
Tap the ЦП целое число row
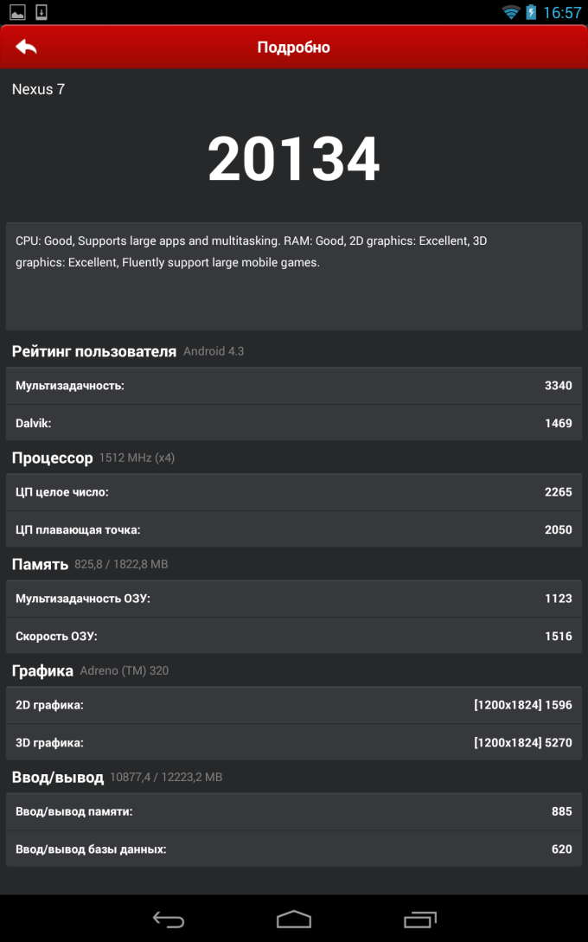[x=294, y=492]
